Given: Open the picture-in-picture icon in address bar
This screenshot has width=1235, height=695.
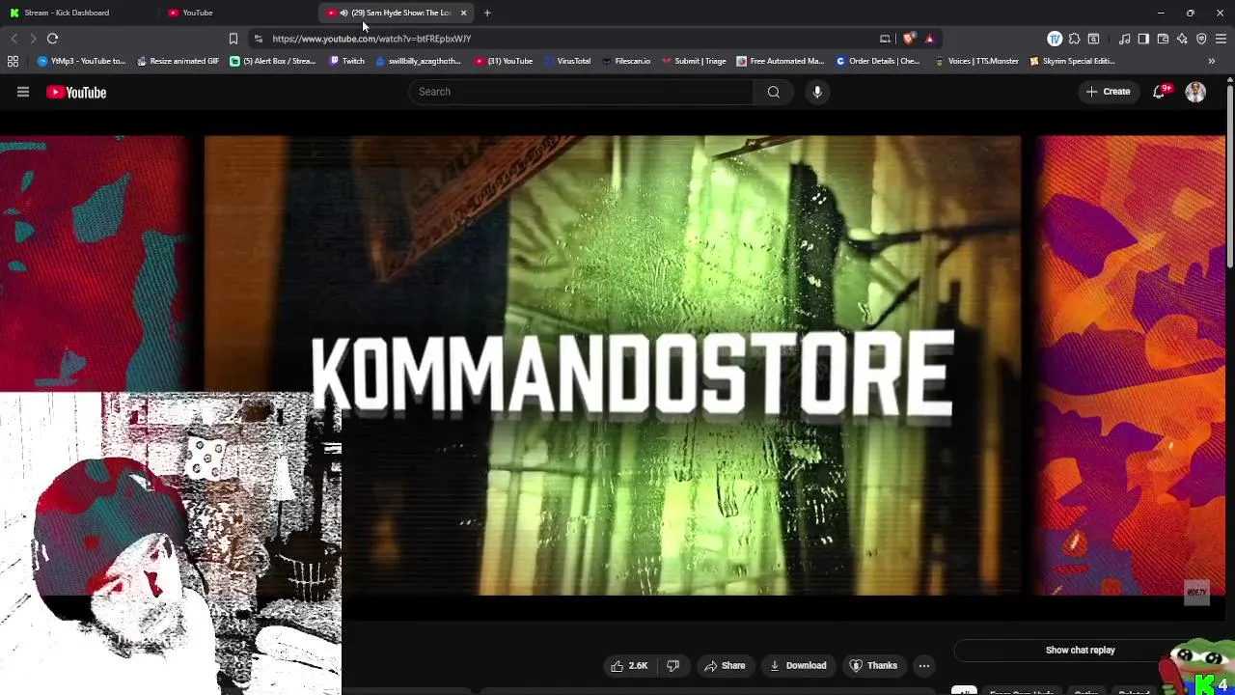Looking at the screenshot, I should coord(885,39).
